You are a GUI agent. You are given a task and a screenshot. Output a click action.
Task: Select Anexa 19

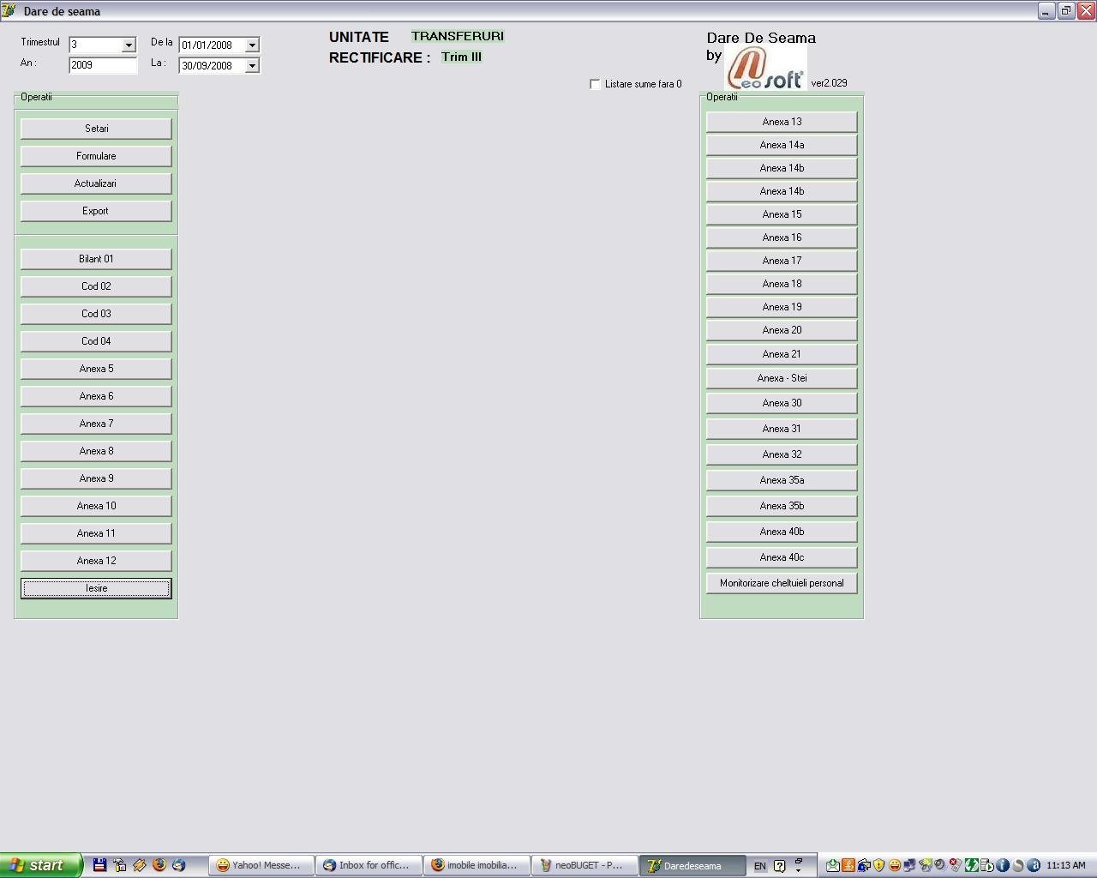782,307
